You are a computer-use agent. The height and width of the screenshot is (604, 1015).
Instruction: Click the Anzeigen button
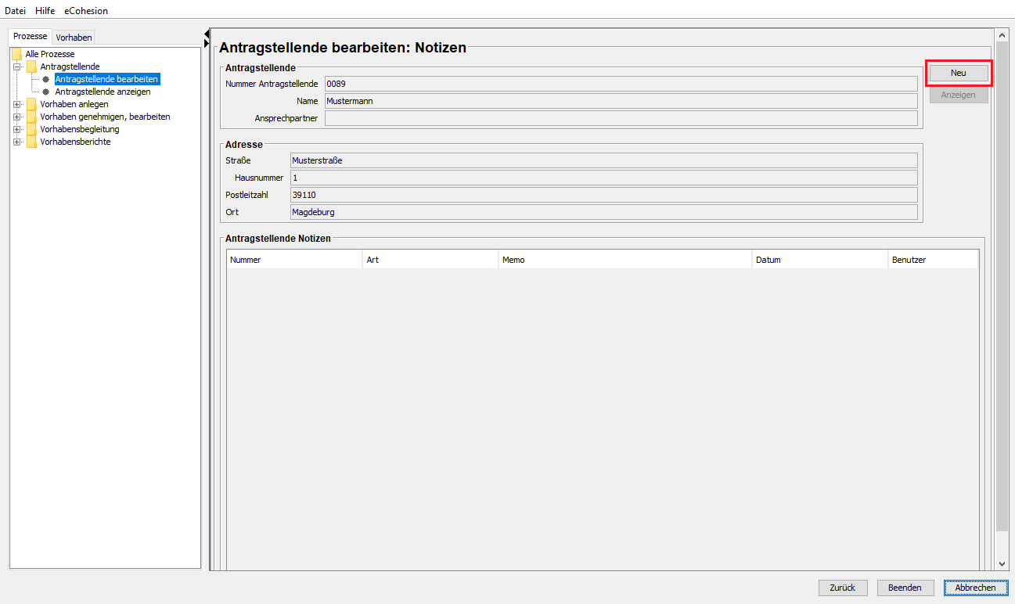pos(959,95)
